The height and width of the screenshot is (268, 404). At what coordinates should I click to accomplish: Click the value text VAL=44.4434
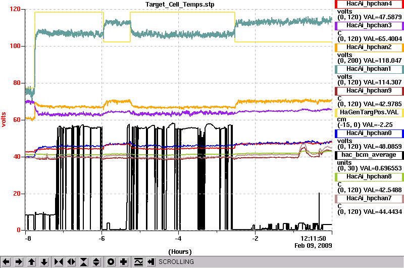pyautogui.click(x=382, y=212)
